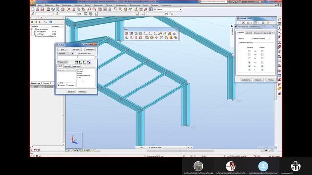Click the Save (floppy disk) icon
312x175 pixels.
tap(42, 9)
